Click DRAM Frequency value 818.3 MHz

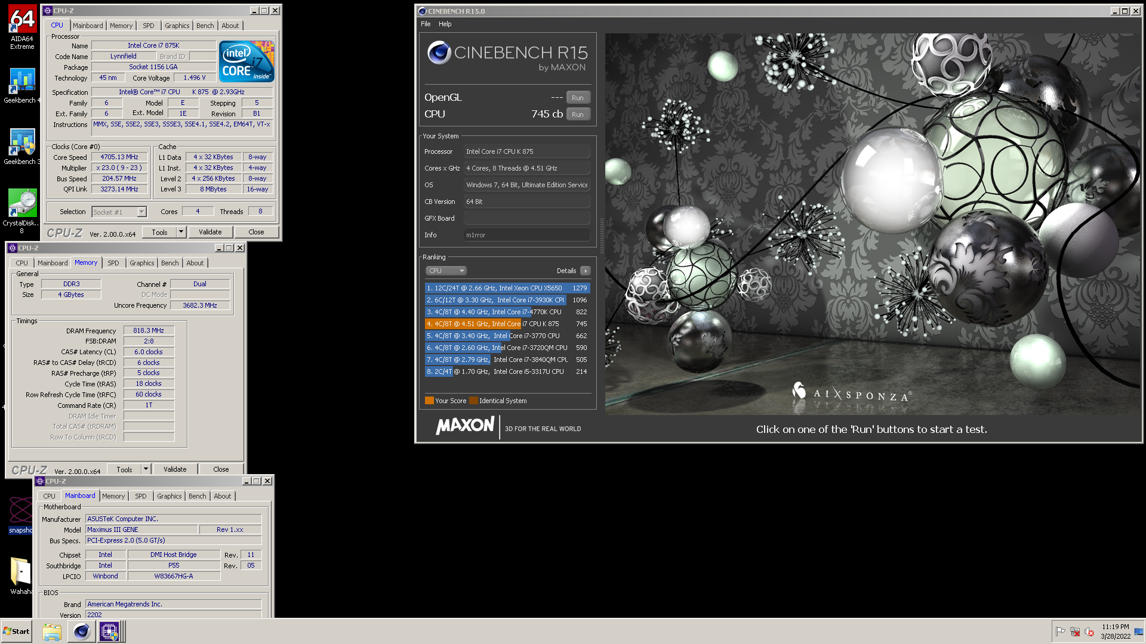click(x=149, y=330)
